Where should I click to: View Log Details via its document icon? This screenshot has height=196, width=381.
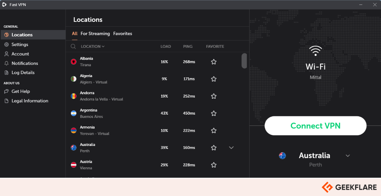7,72
